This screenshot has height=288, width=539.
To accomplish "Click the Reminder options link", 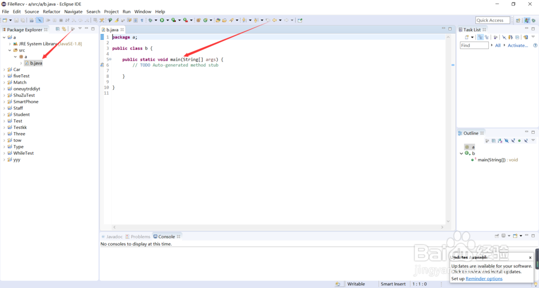I will click(484, 279).
